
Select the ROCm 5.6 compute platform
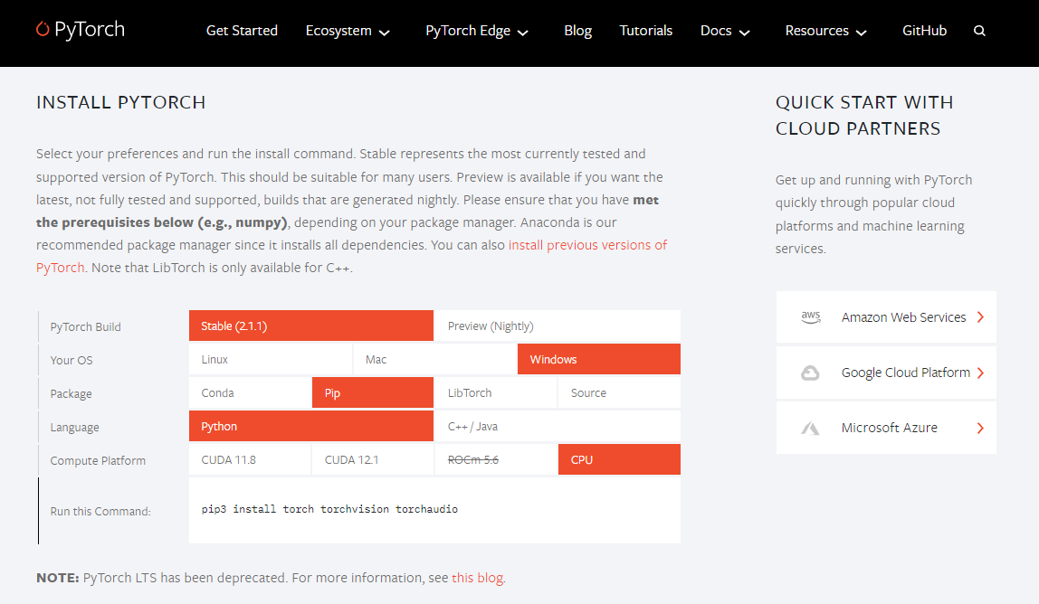(x=496, y=459)
